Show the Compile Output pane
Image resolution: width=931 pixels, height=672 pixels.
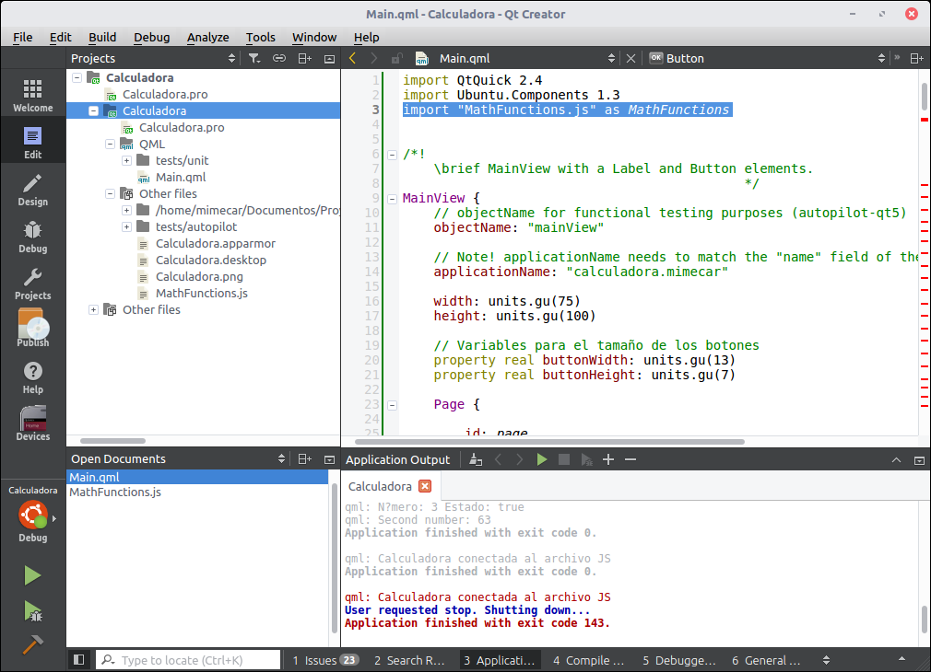(x=589, y=660)
